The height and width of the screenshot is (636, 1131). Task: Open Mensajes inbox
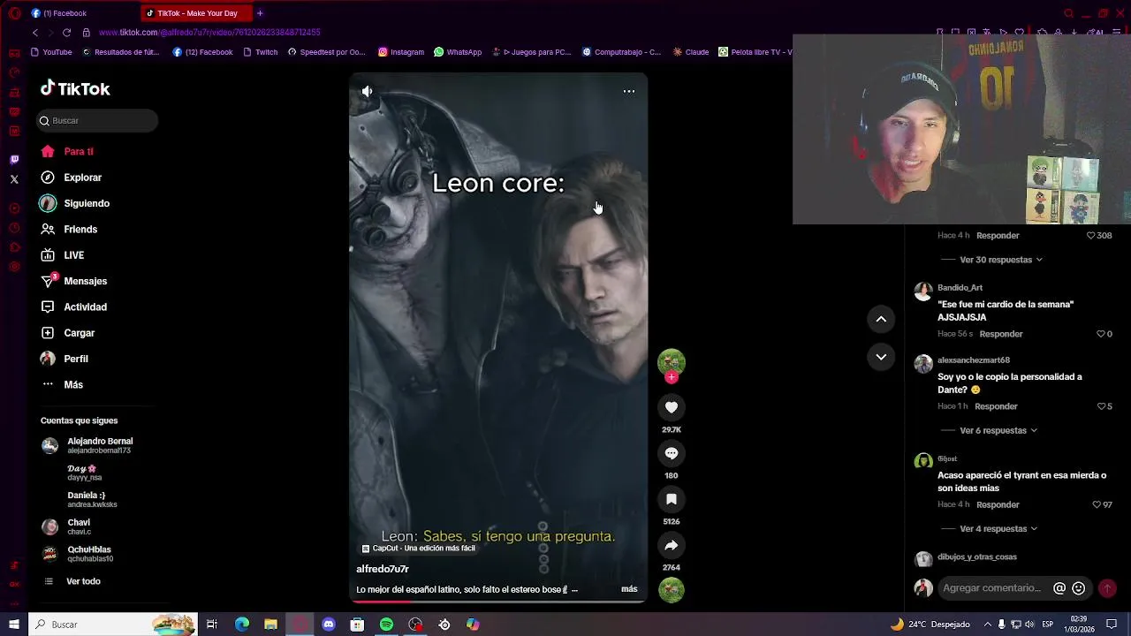coord(73,281)
